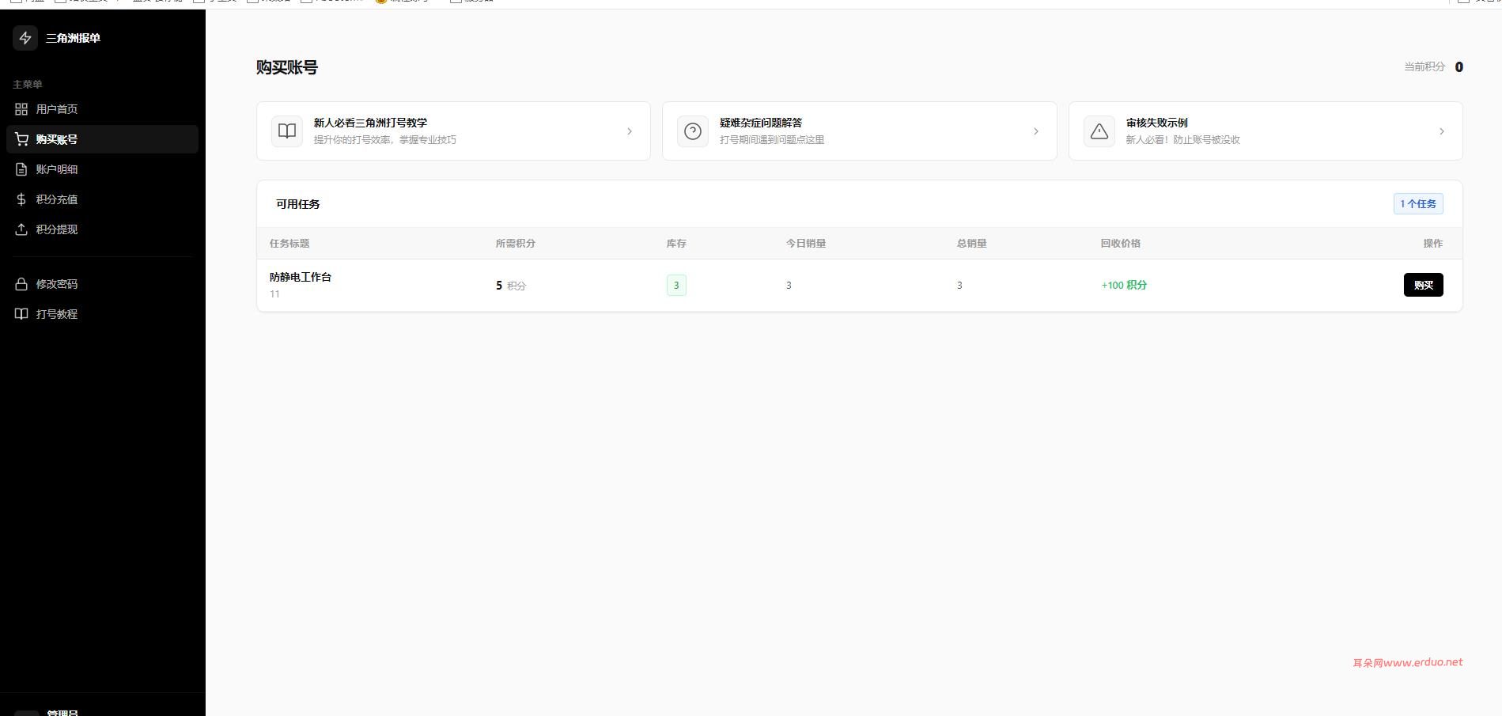Click the lightning bolt logo icon
The height and width of the screenshot is (716, 1502).
[25, 38]
